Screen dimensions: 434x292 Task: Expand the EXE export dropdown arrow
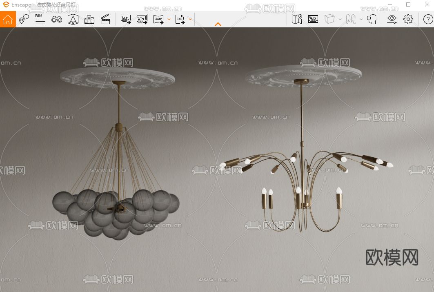tap(190, 19)
